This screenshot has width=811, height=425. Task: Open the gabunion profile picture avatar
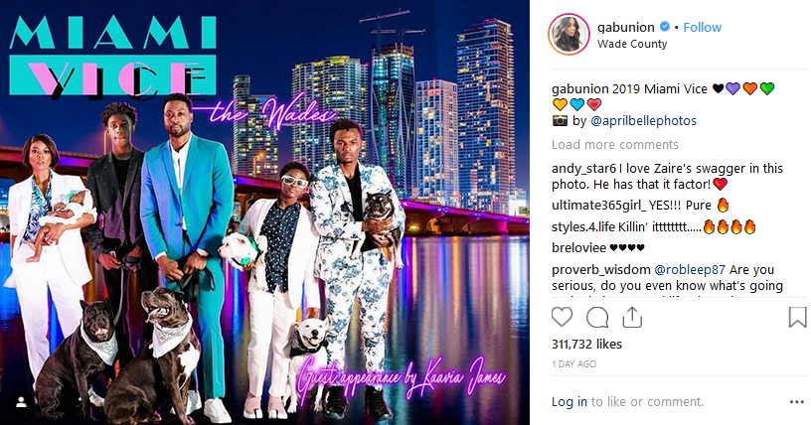click(568, 35)
